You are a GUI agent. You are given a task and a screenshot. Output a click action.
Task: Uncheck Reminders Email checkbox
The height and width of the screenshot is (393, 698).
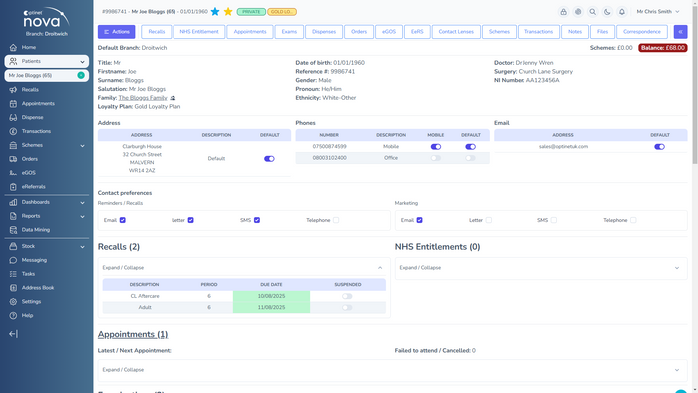click(x=123, y=220)
